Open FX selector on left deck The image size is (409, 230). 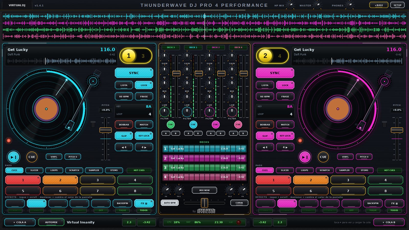pyautogui.click(x=144, y=203)
